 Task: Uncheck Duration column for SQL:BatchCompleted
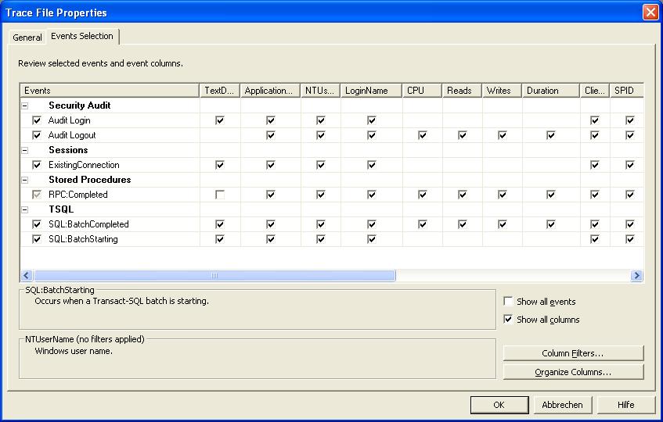coord(550,224)
